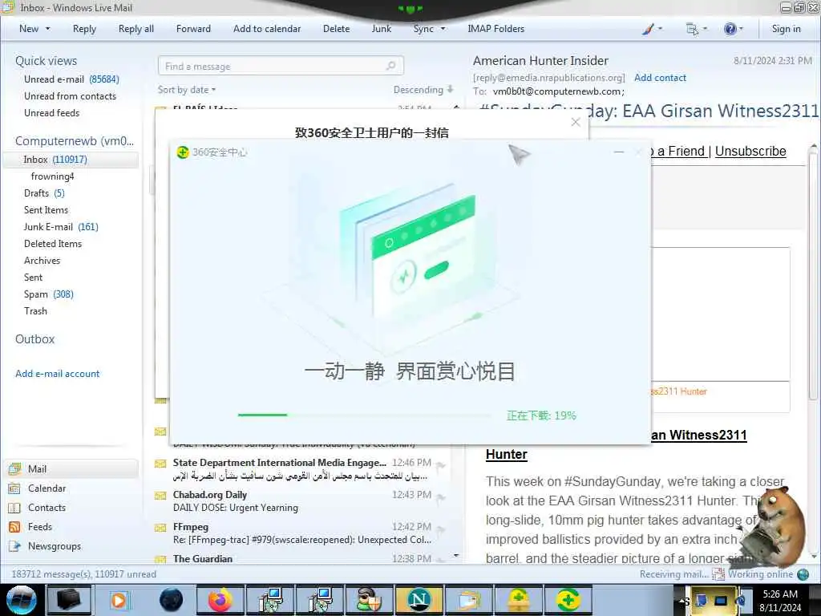Expand the Sync dropdown arrow

click(x=443, y=29)
